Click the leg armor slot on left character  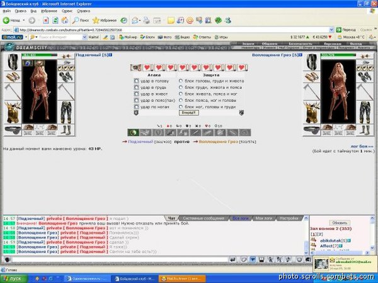click(x=66, y=113)
